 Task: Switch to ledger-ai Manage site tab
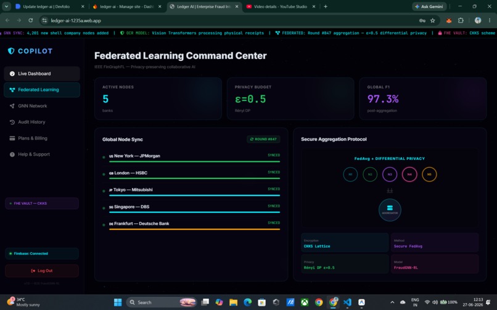tap(126, 6)
